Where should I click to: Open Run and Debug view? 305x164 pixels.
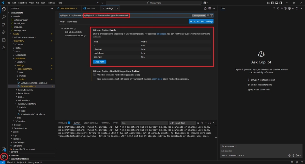(4, 32)
